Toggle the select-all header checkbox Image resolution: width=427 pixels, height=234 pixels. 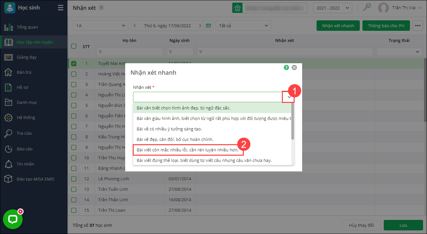[74, 46]
